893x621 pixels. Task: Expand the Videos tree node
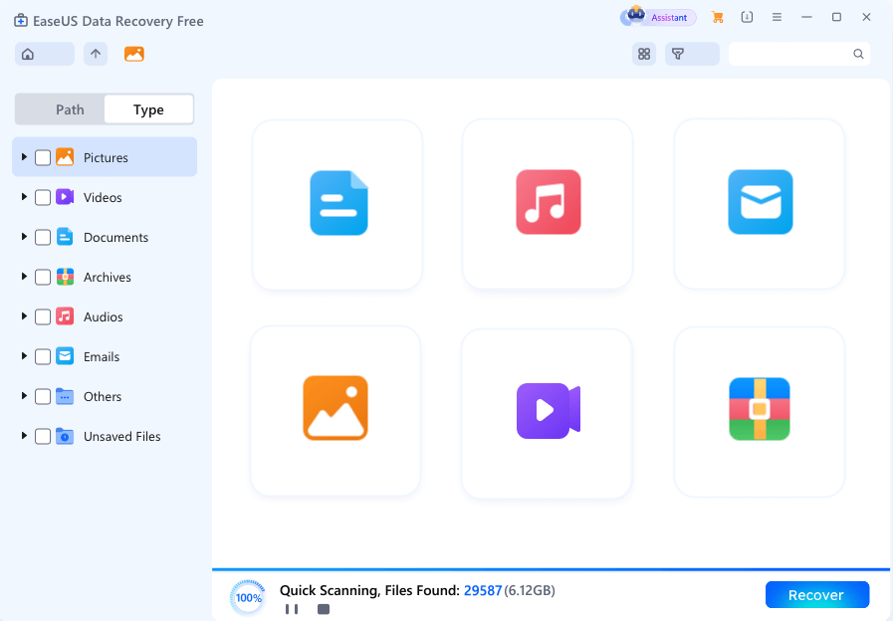[x=24, y=196]
